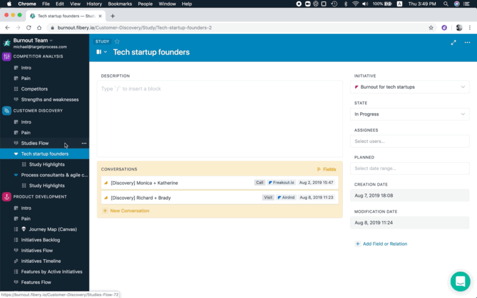The height and width of the screenshot is (298, 477).
Task: Click the favorite star next to Study badge
Action: (117, 42)
